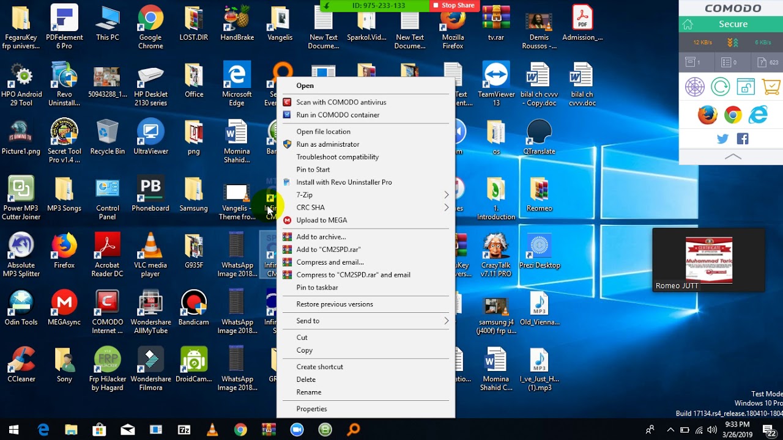The height and width of the screenshot is (440, 783).
Task: Select Create shortcut in context menu
Action: 366,367
